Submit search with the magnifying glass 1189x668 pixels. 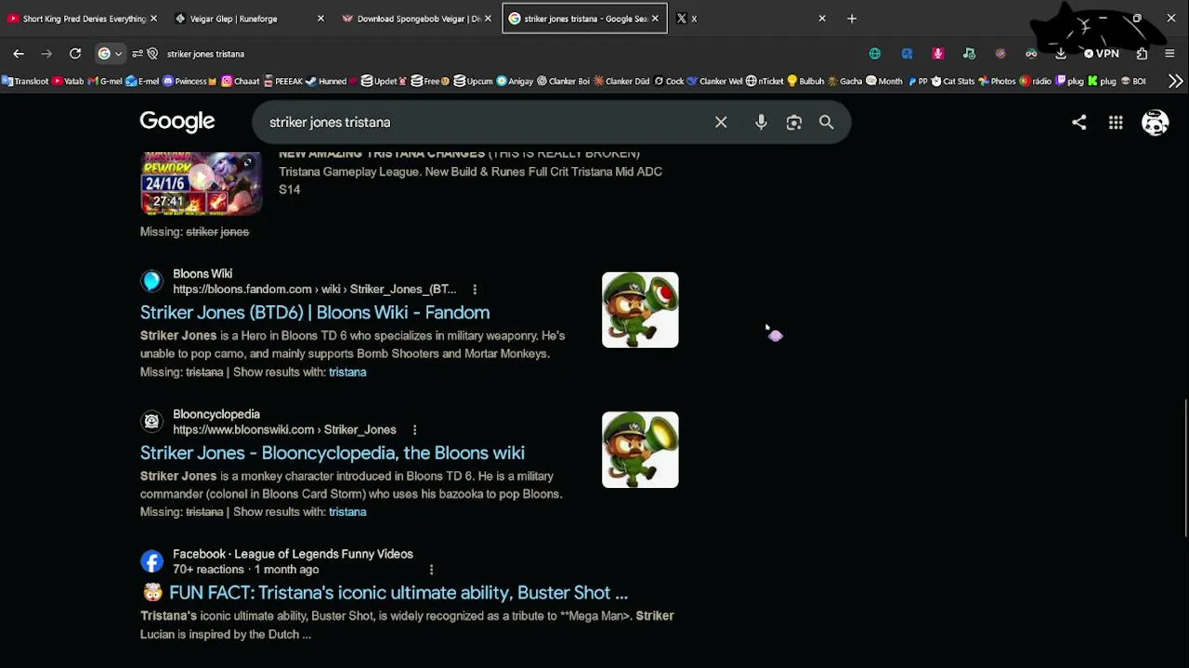[826, 122]
